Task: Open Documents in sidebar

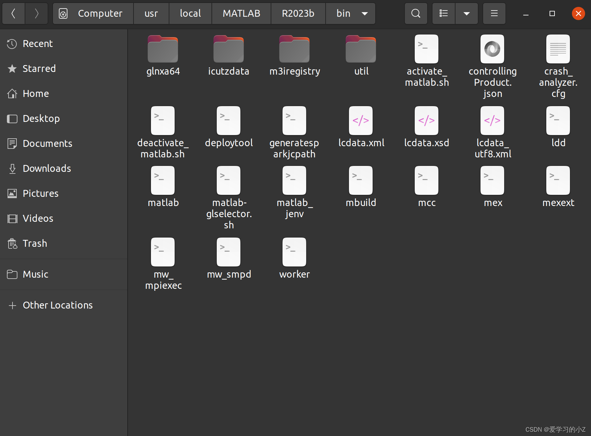Action: pyautogui.click(x=64, y=144)
